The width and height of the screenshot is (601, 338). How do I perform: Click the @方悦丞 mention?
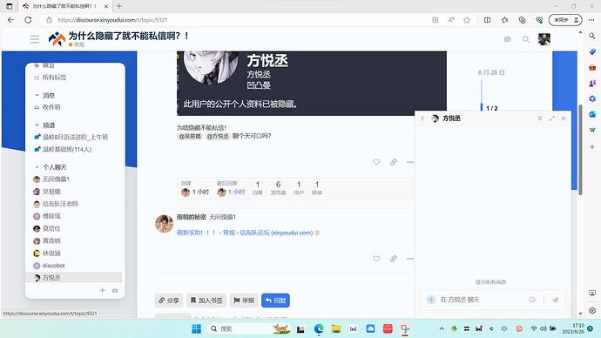pos(218,136)
